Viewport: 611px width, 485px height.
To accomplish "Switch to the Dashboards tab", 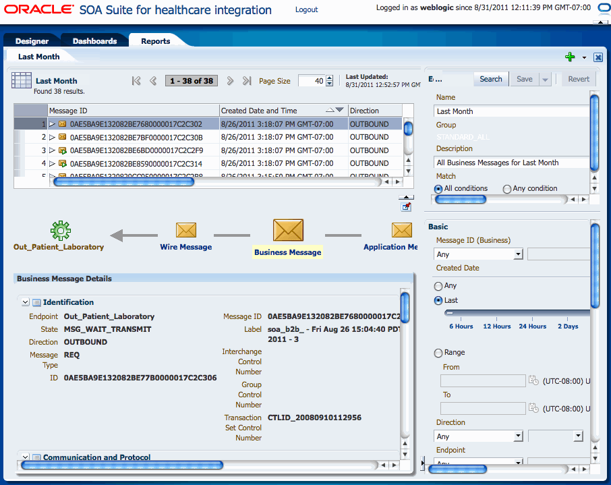I will [x=94, y=41].
